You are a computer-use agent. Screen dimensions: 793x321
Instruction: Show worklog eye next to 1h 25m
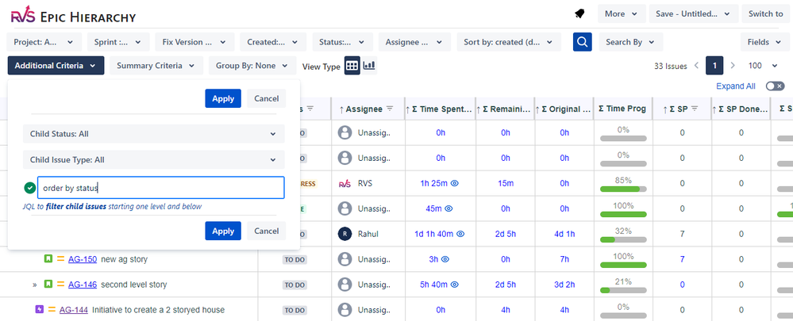455,183
